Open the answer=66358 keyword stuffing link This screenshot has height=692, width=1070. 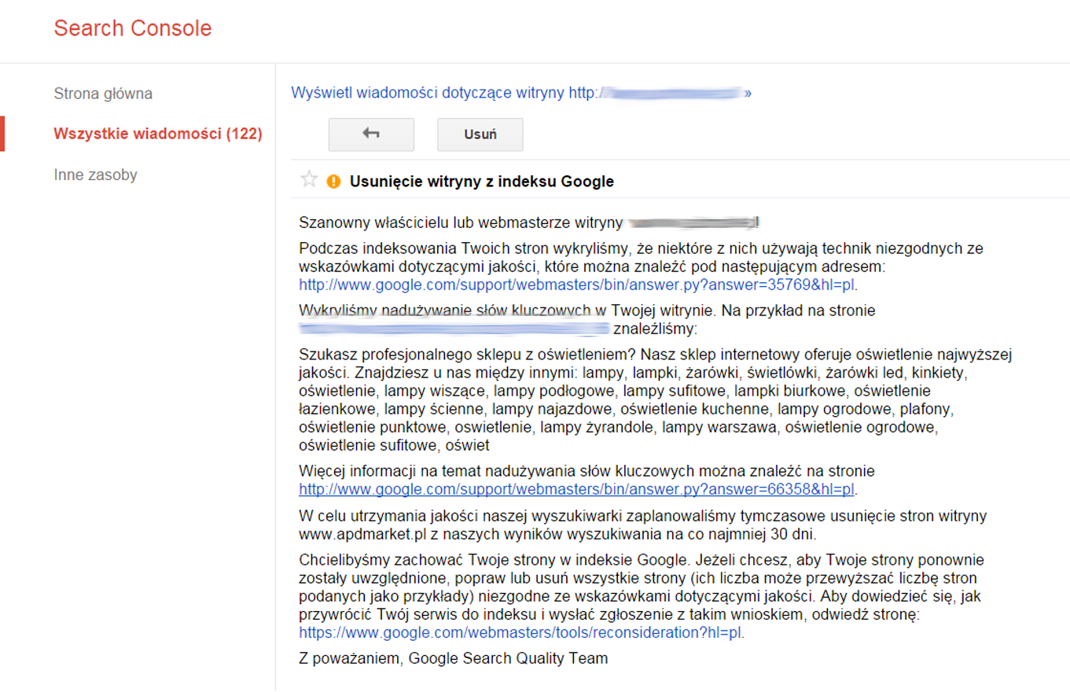577,489
